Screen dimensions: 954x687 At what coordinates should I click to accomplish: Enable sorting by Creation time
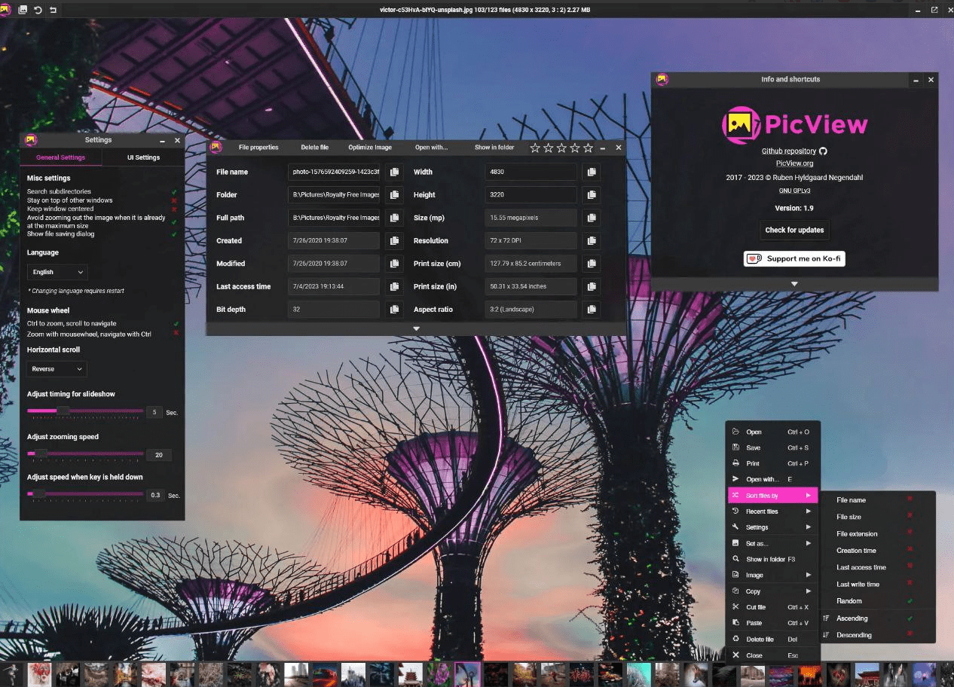point(855,550)
